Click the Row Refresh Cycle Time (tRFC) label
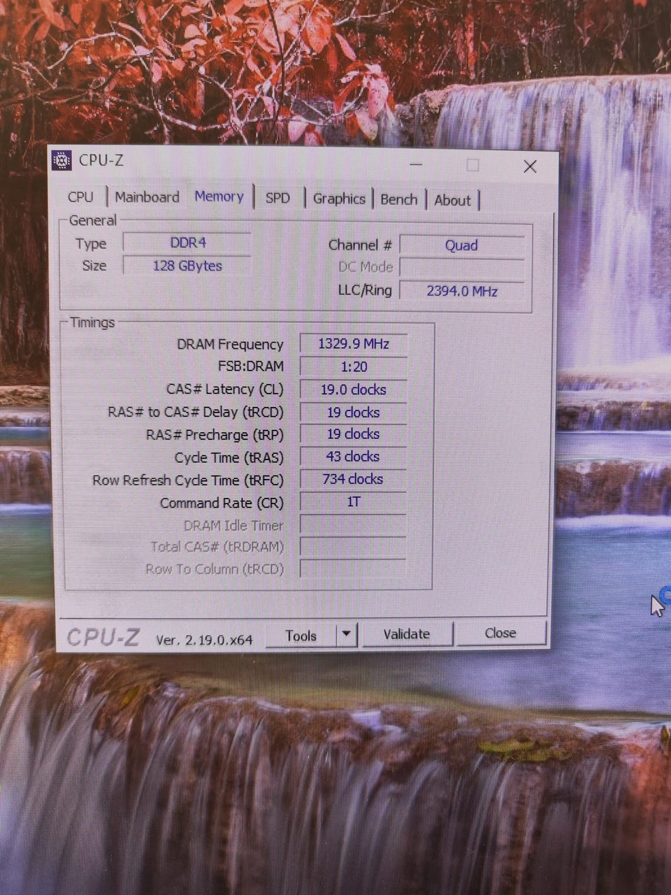Screen dimensions: 671x895 (x=188, y=480)
